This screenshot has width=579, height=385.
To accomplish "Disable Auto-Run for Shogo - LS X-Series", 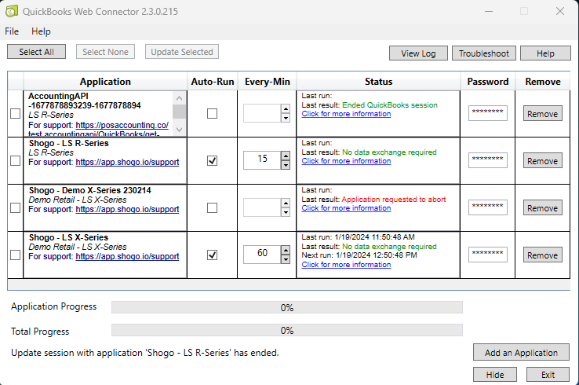I will point(213,255).
